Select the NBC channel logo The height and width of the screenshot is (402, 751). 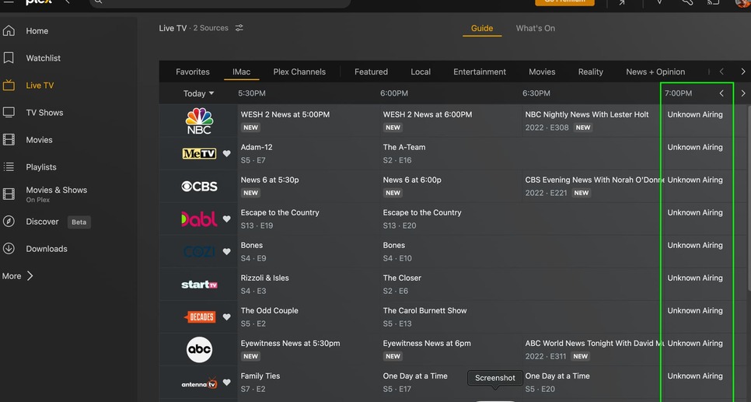[199, 121]
